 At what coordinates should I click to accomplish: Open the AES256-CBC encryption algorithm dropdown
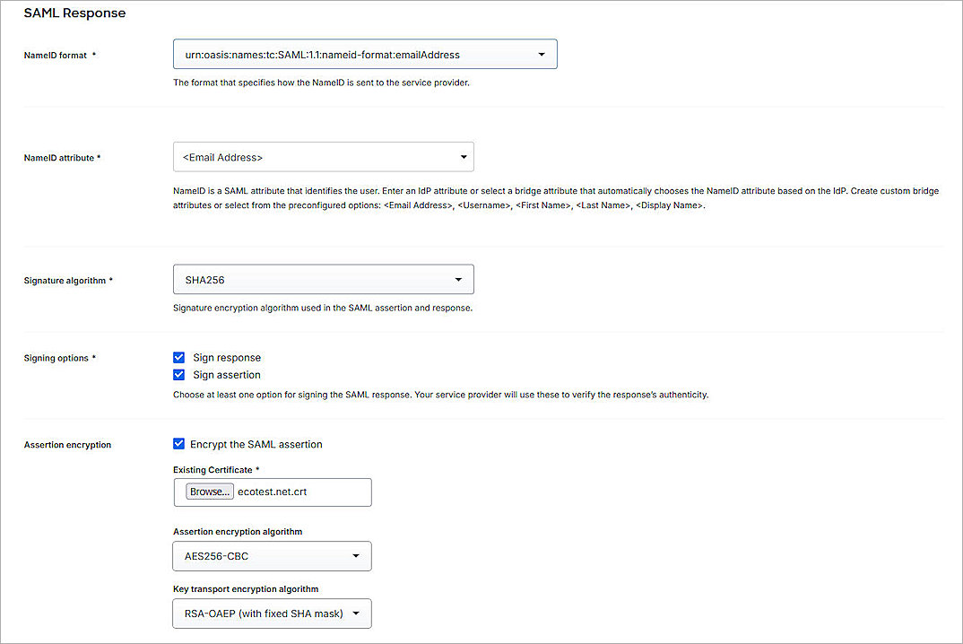(x=272, y=556)
